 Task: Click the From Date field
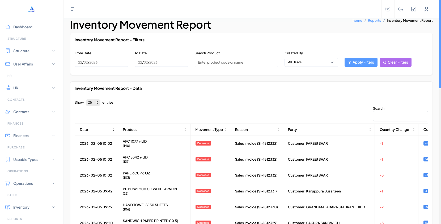[x=101, y=63]
